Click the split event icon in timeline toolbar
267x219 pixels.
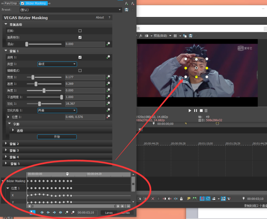tap(176, 199)
